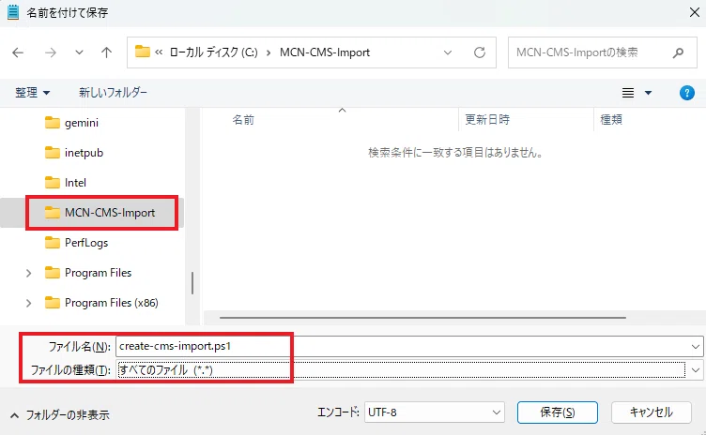The height and width of the screenshot is (435, 706).
Task: Focus the MCN-CMS-Import search box
Action: (603, 52)
